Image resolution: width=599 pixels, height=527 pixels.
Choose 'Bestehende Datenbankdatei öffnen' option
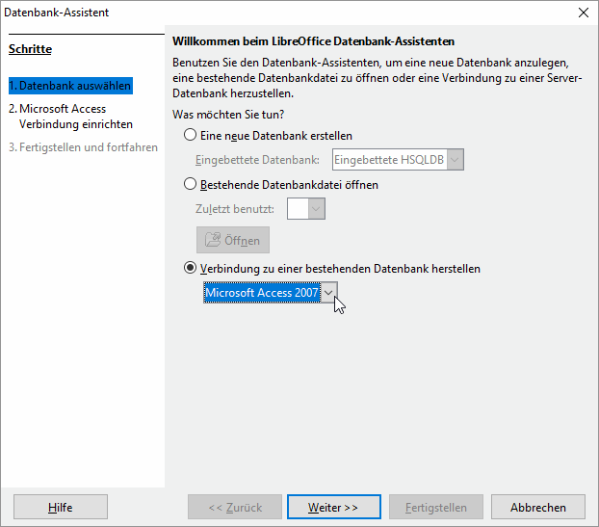pos(190,185)
